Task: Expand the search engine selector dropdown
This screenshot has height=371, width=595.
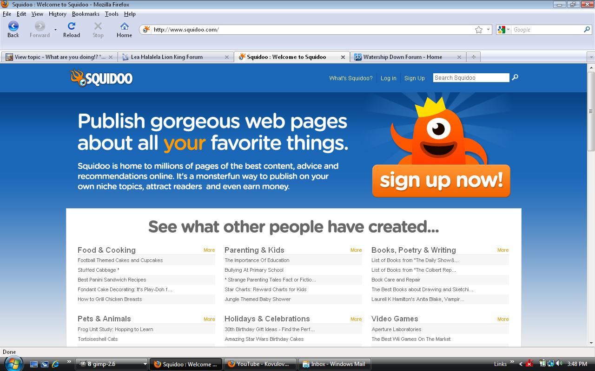Action: tap(503, 30)
